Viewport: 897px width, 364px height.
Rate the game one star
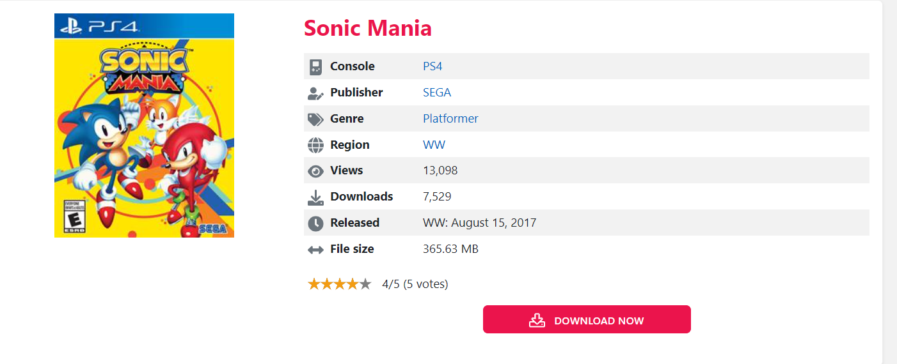pos(314,284)
